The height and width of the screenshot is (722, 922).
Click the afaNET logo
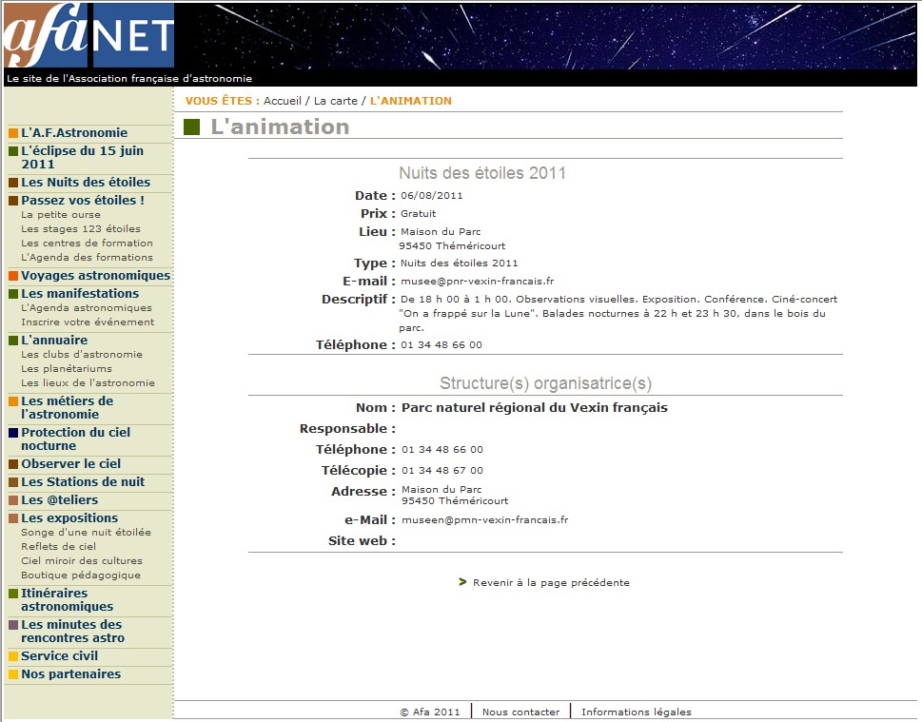(88, 35)
